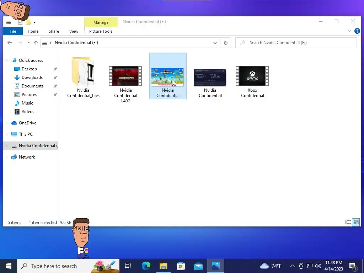
Task: Open Microsoft Store from the taskbar
Action: (x=181, y=266)
